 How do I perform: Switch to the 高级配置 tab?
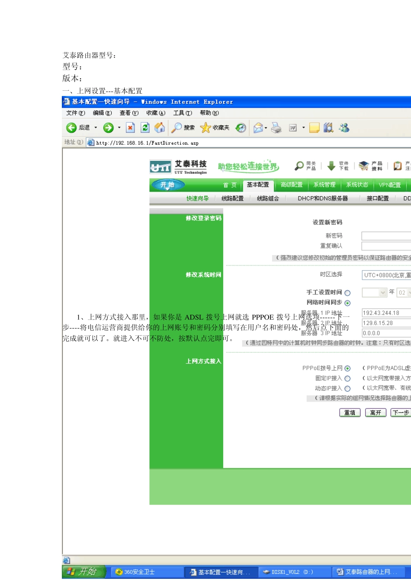click(x=292, y=185)
